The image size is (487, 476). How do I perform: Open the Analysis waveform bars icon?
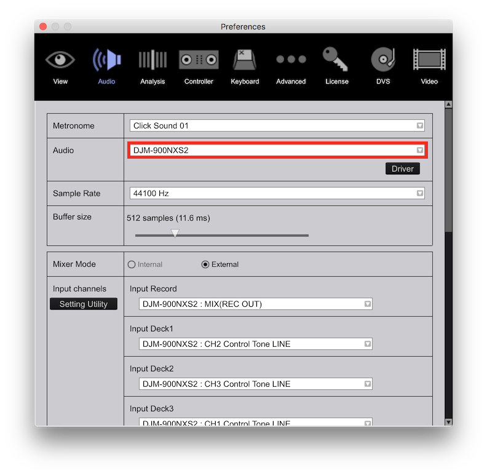coord(152,59)
